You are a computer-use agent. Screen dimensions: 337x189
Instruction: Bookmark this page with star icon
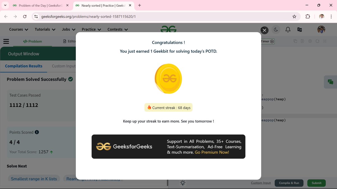[294, 17]
